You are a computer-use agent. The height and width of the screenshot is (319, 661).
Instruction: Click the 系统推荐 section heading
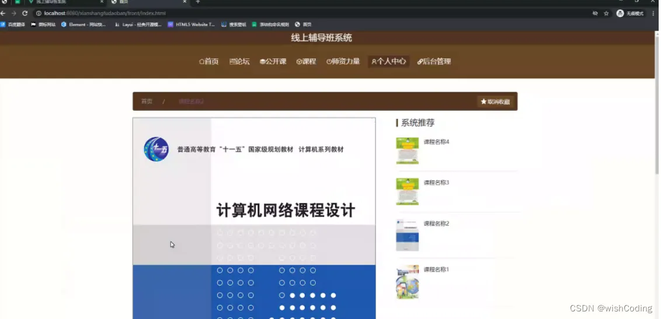coord(418,123)
